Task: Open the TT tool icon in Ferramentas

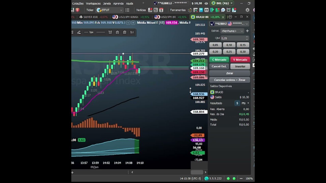Action: point(207,10)
